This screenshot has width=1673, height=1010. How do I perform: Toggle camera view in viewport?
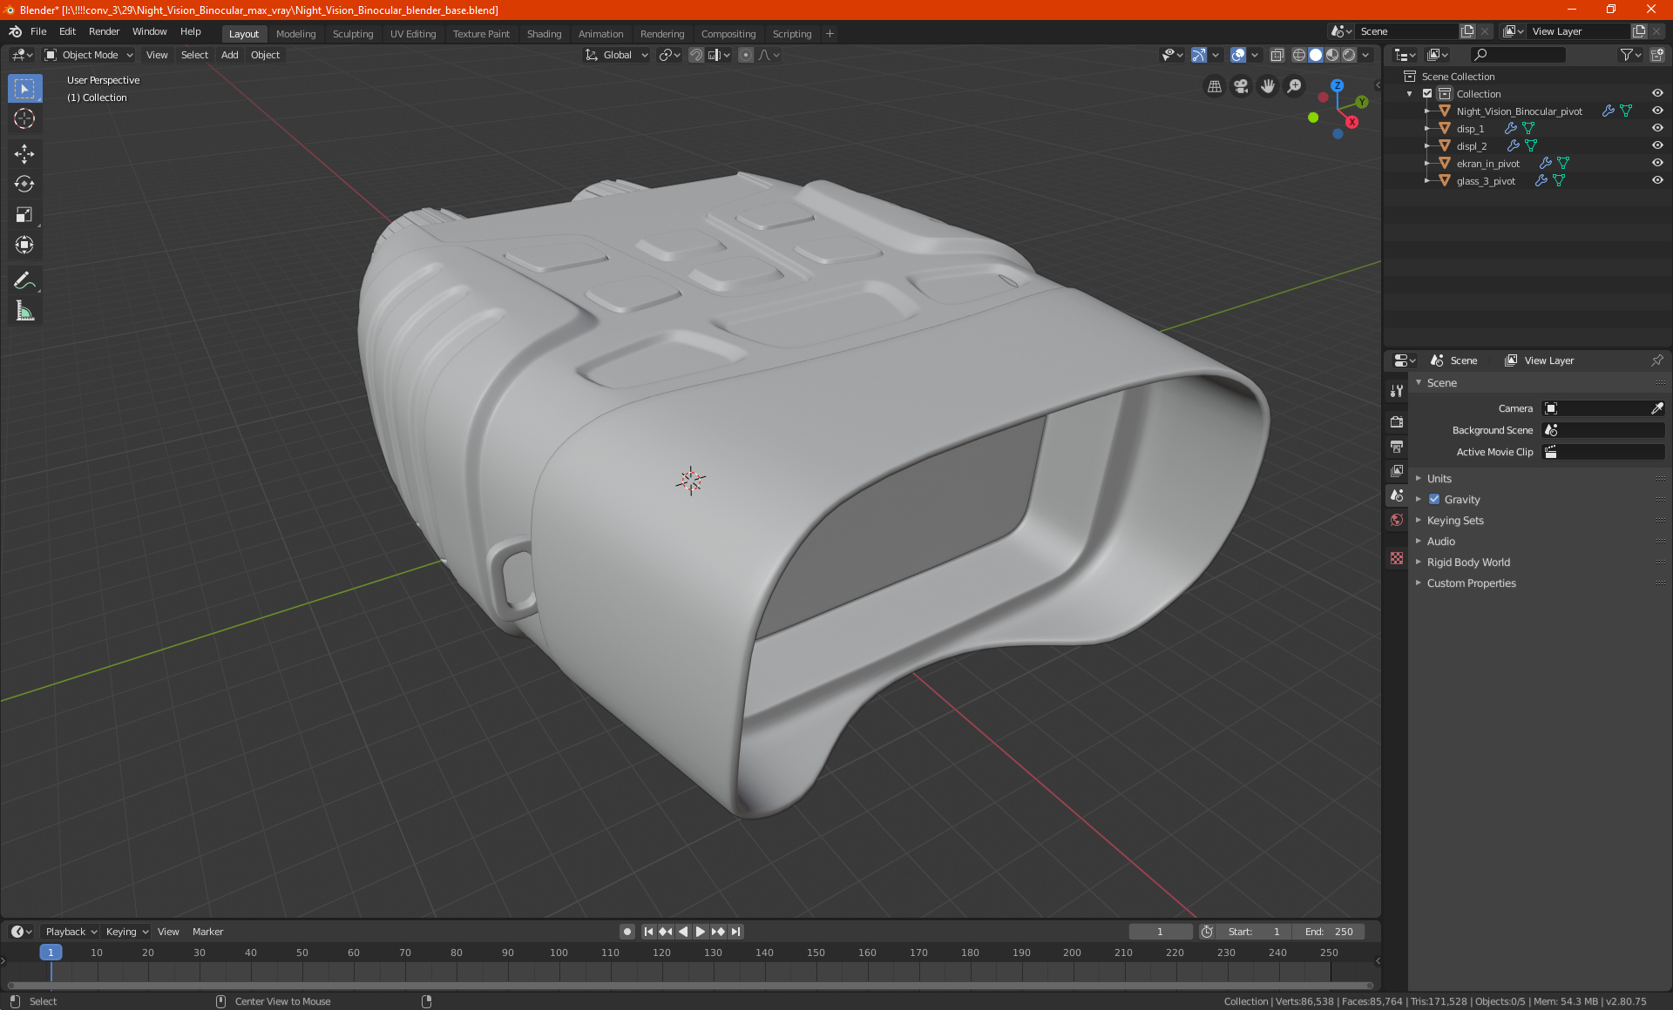pos(1241,86)
